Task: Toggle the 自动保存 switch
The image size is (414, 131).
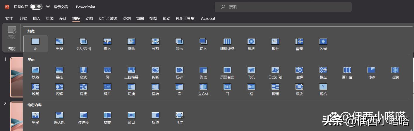Action: (x=36, y=7)
